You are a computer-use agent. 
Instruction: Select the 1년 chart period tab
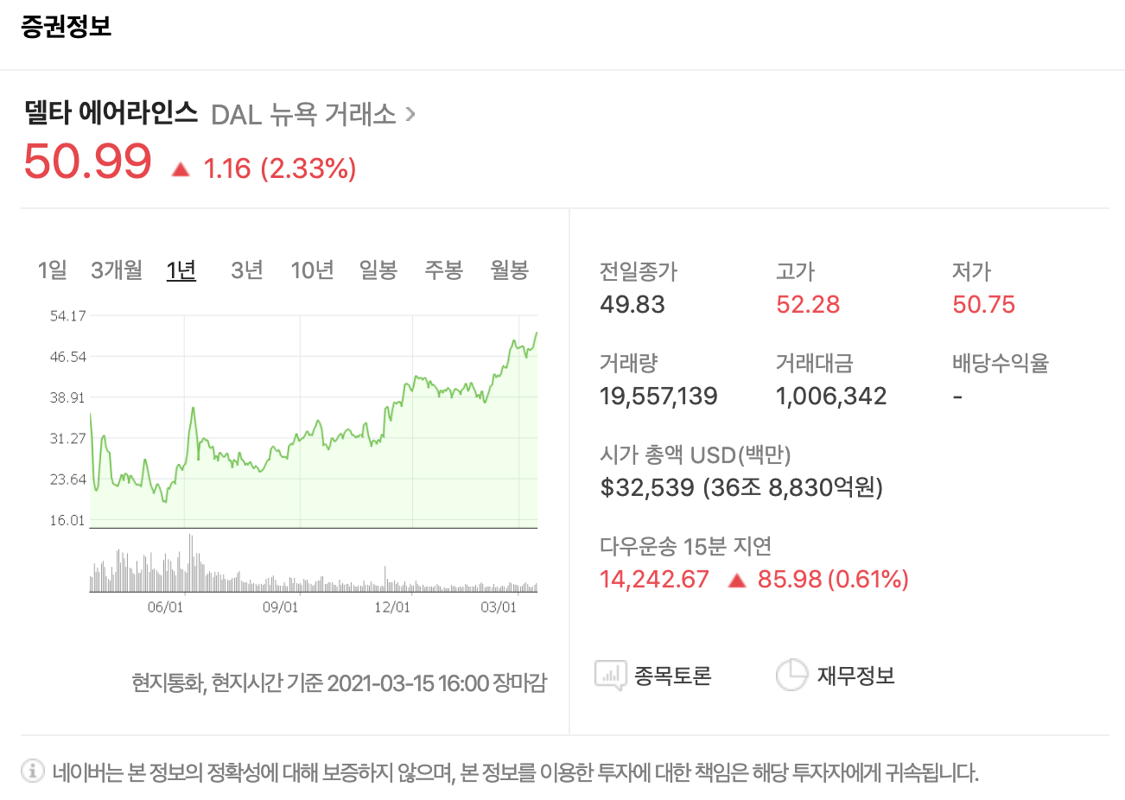pyautogui.click(x=181, y=270)
